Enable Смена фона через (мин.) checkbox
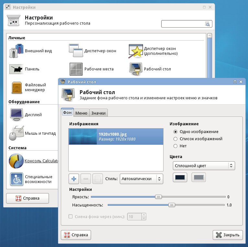This screenshot has height=247, width=248. coord(71,216)
